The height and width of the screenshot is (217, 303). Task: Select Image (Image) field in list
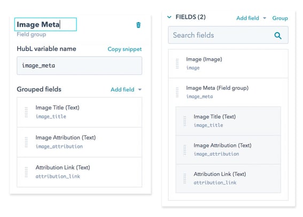click(228, 64)
